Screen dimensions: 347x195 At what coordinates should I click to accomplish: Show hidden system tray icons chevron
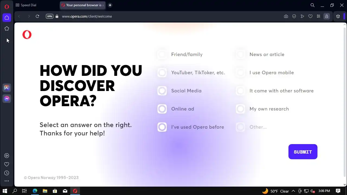[293, 191]
